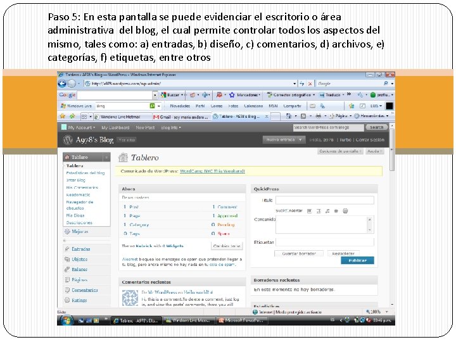Click the Comentarios bubble icon in sidebar
The height and width of the screenshot is (342, 456).
[x=67, y=290]
